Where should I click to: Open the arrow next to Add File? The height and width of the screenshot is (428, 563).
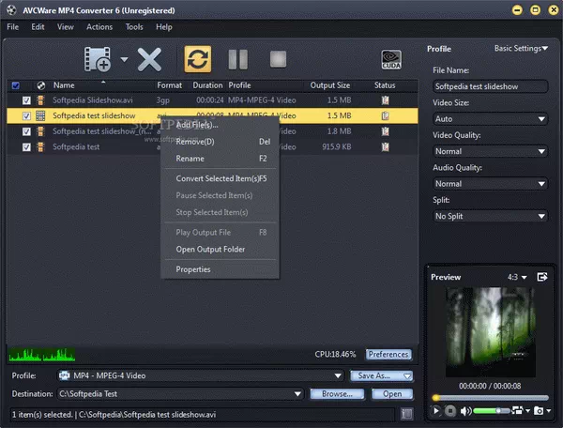click(124, 59)
